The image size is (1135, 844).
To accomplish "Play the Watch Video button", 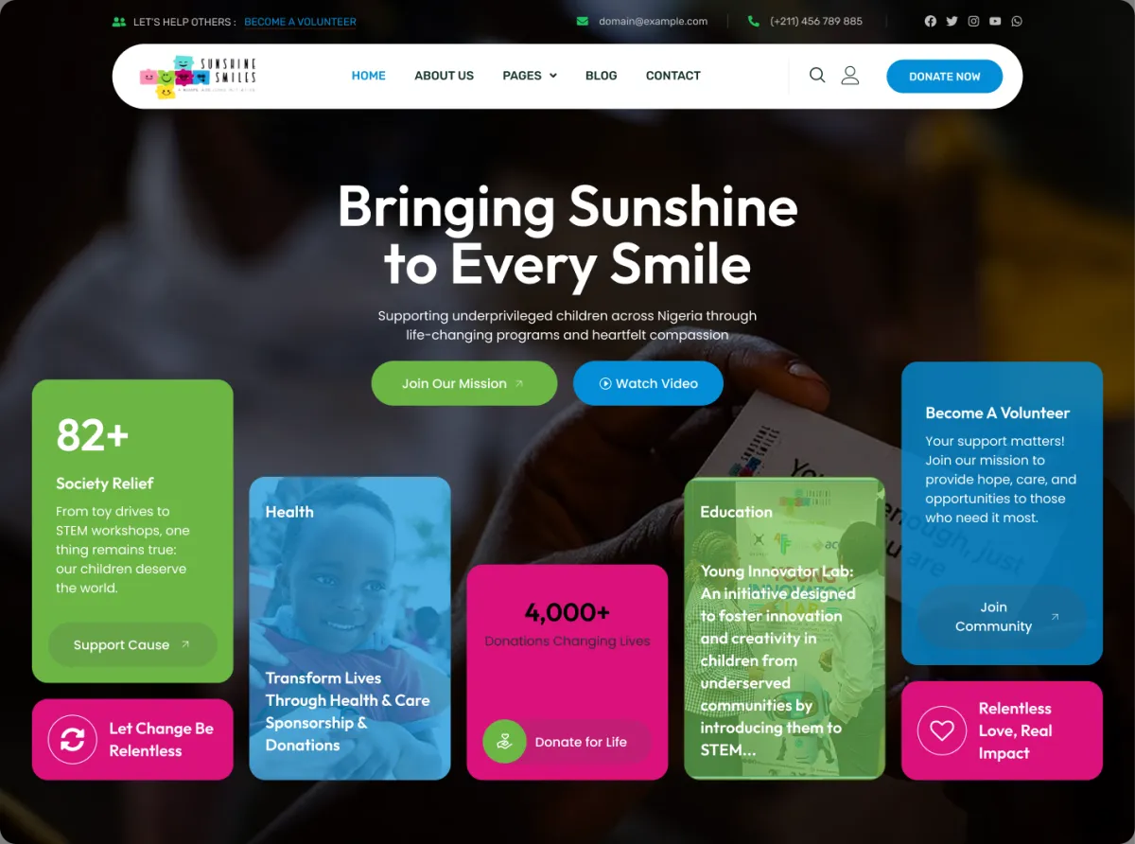I will [648, 383].
